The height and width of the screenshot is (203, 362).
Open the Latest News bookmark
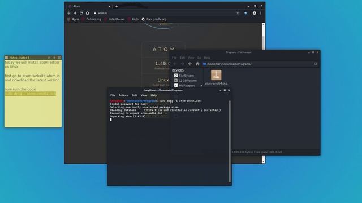click(114, 19)
